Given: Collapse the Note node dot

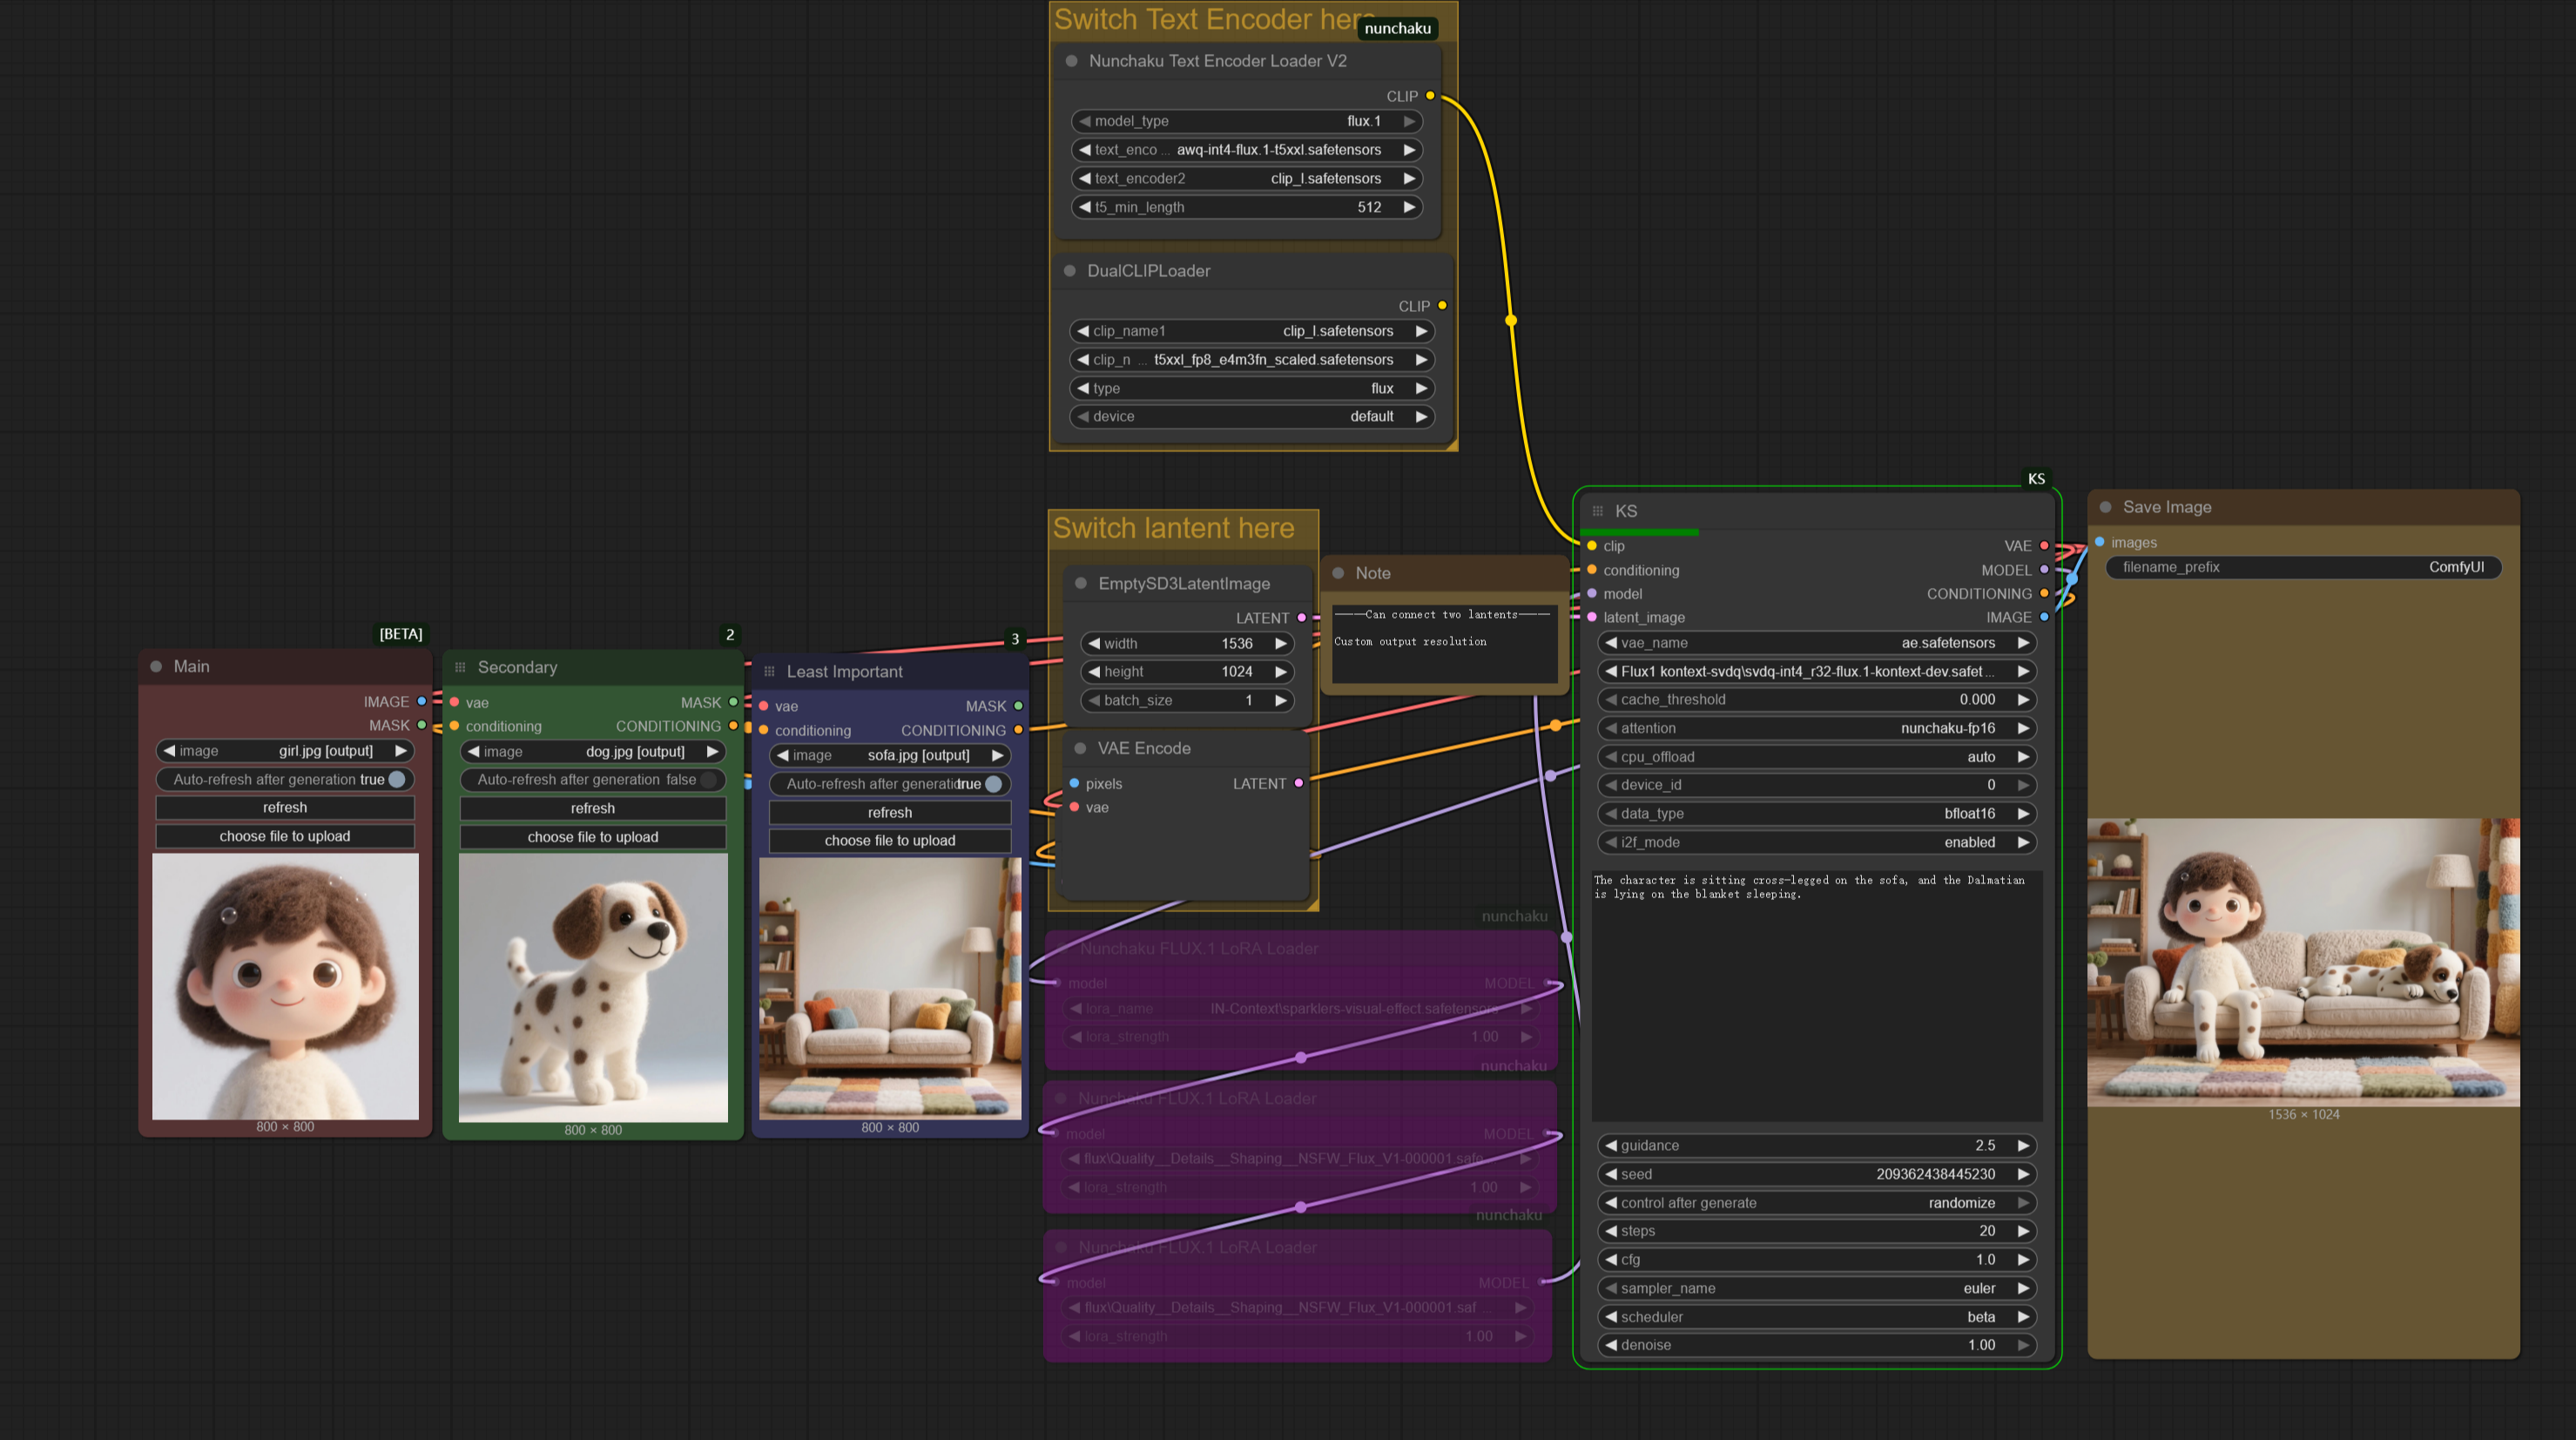Looking at the screenshot, I should [x=1338, y=573].
